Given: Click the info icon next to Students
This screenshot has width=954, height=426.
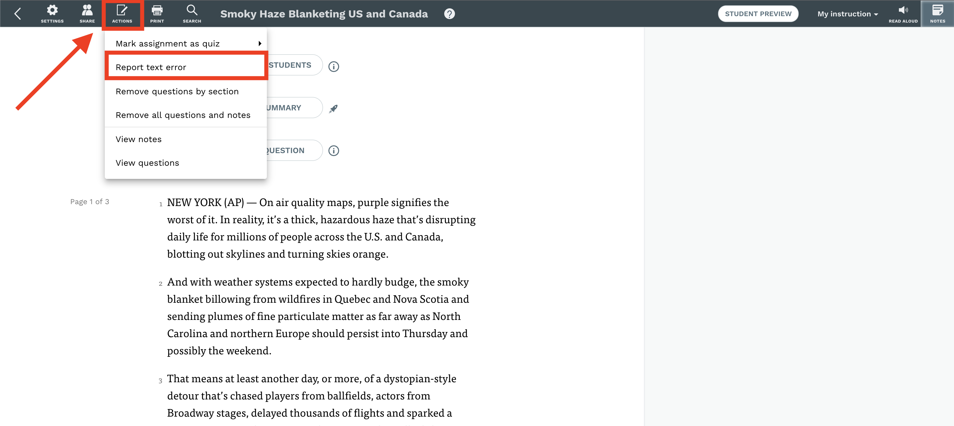Looking at the screenshot, I should [333, 67].
